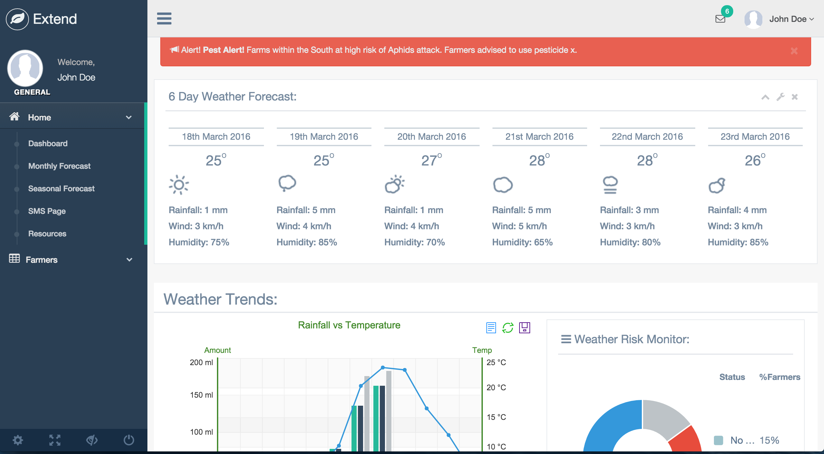Click the legend color swatch at 15%
This screenshot has width=824, height=454.
718,440
